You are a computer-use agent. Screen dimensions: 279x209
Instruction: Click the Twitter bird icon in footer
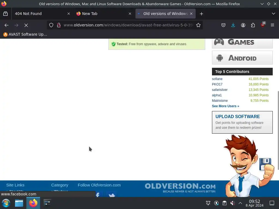click(x=111, y=194)
